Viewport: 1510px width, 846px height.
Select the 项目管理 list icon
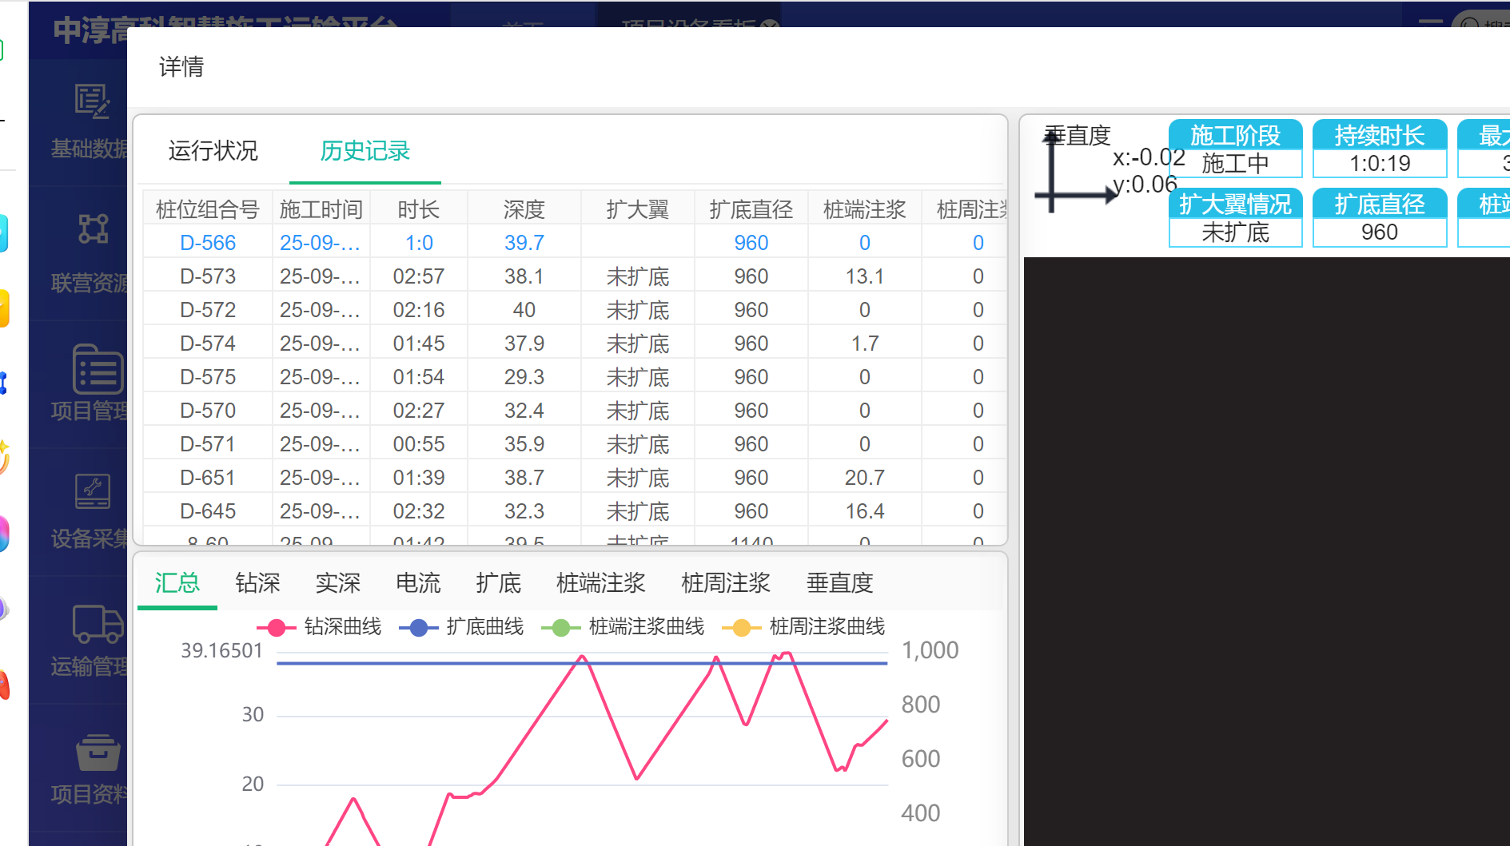tap(97, 369)
